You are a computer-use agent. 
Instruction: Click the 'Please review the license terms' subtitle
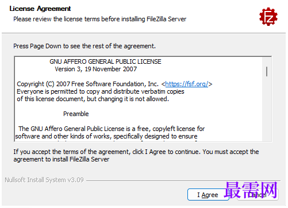click(99, 19)
